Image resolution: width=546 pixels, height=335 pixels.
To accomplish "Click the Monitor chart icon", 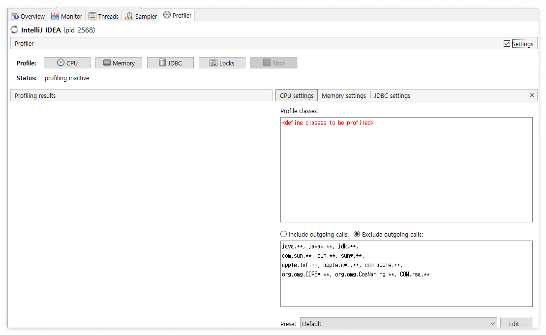I will point(55,16).
